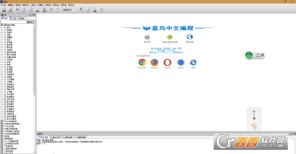Image resolution: width=296 pixels, height=154 pixels.
Task: Click the Opera browser icon
Action: 168,62
